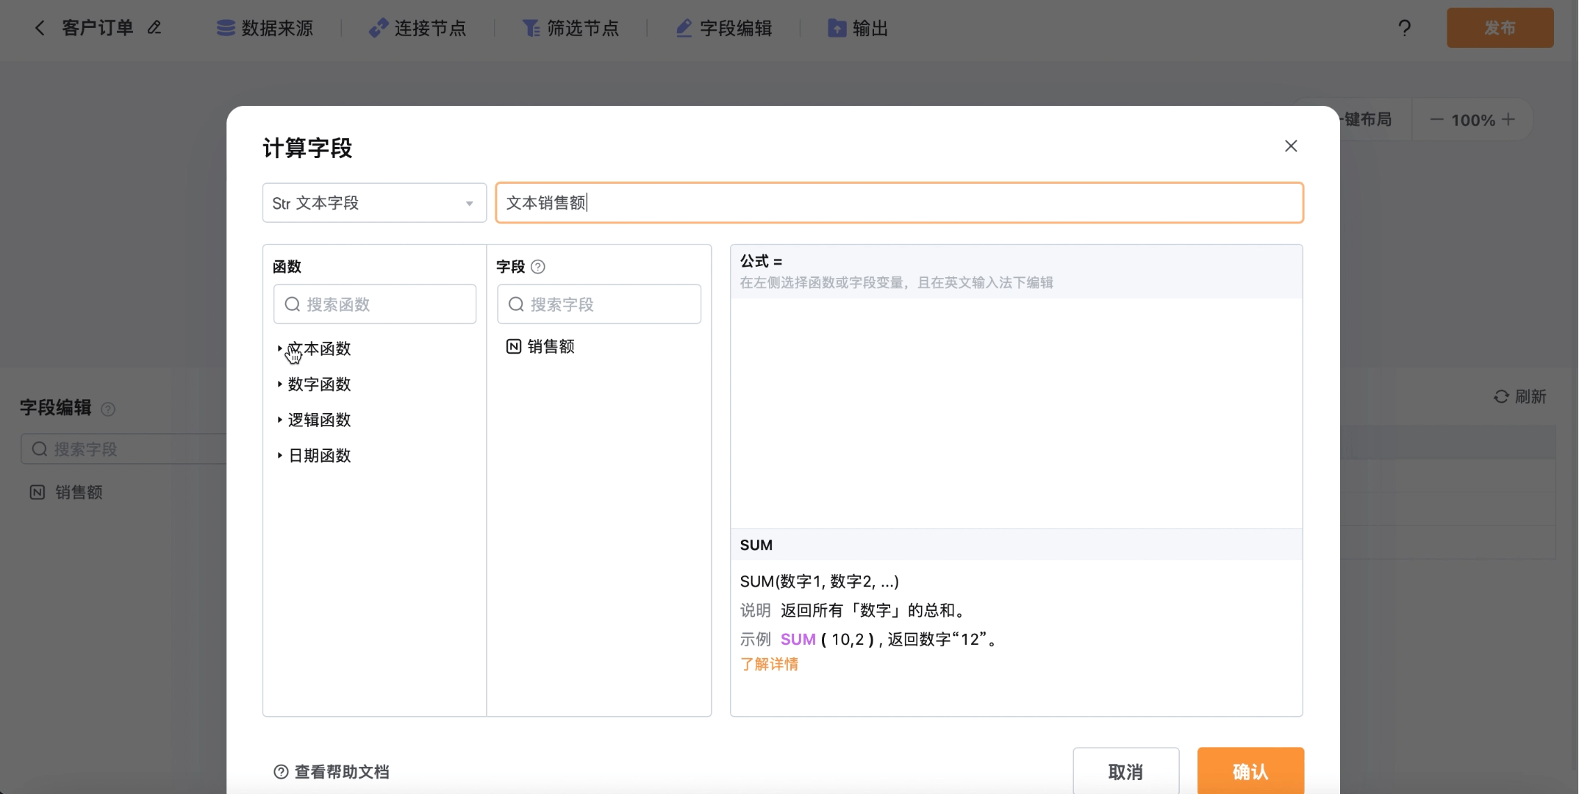Image resolution: width=1579 pixels, height=794 pixels.
Task: Click inside the 公式 formula editor area
Action: [1016, 412]
